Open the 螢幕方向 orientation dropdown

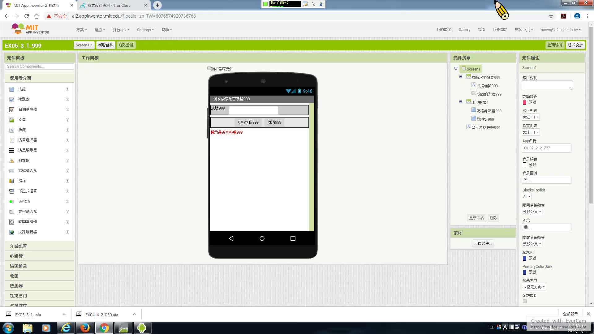tap(534, 287)
